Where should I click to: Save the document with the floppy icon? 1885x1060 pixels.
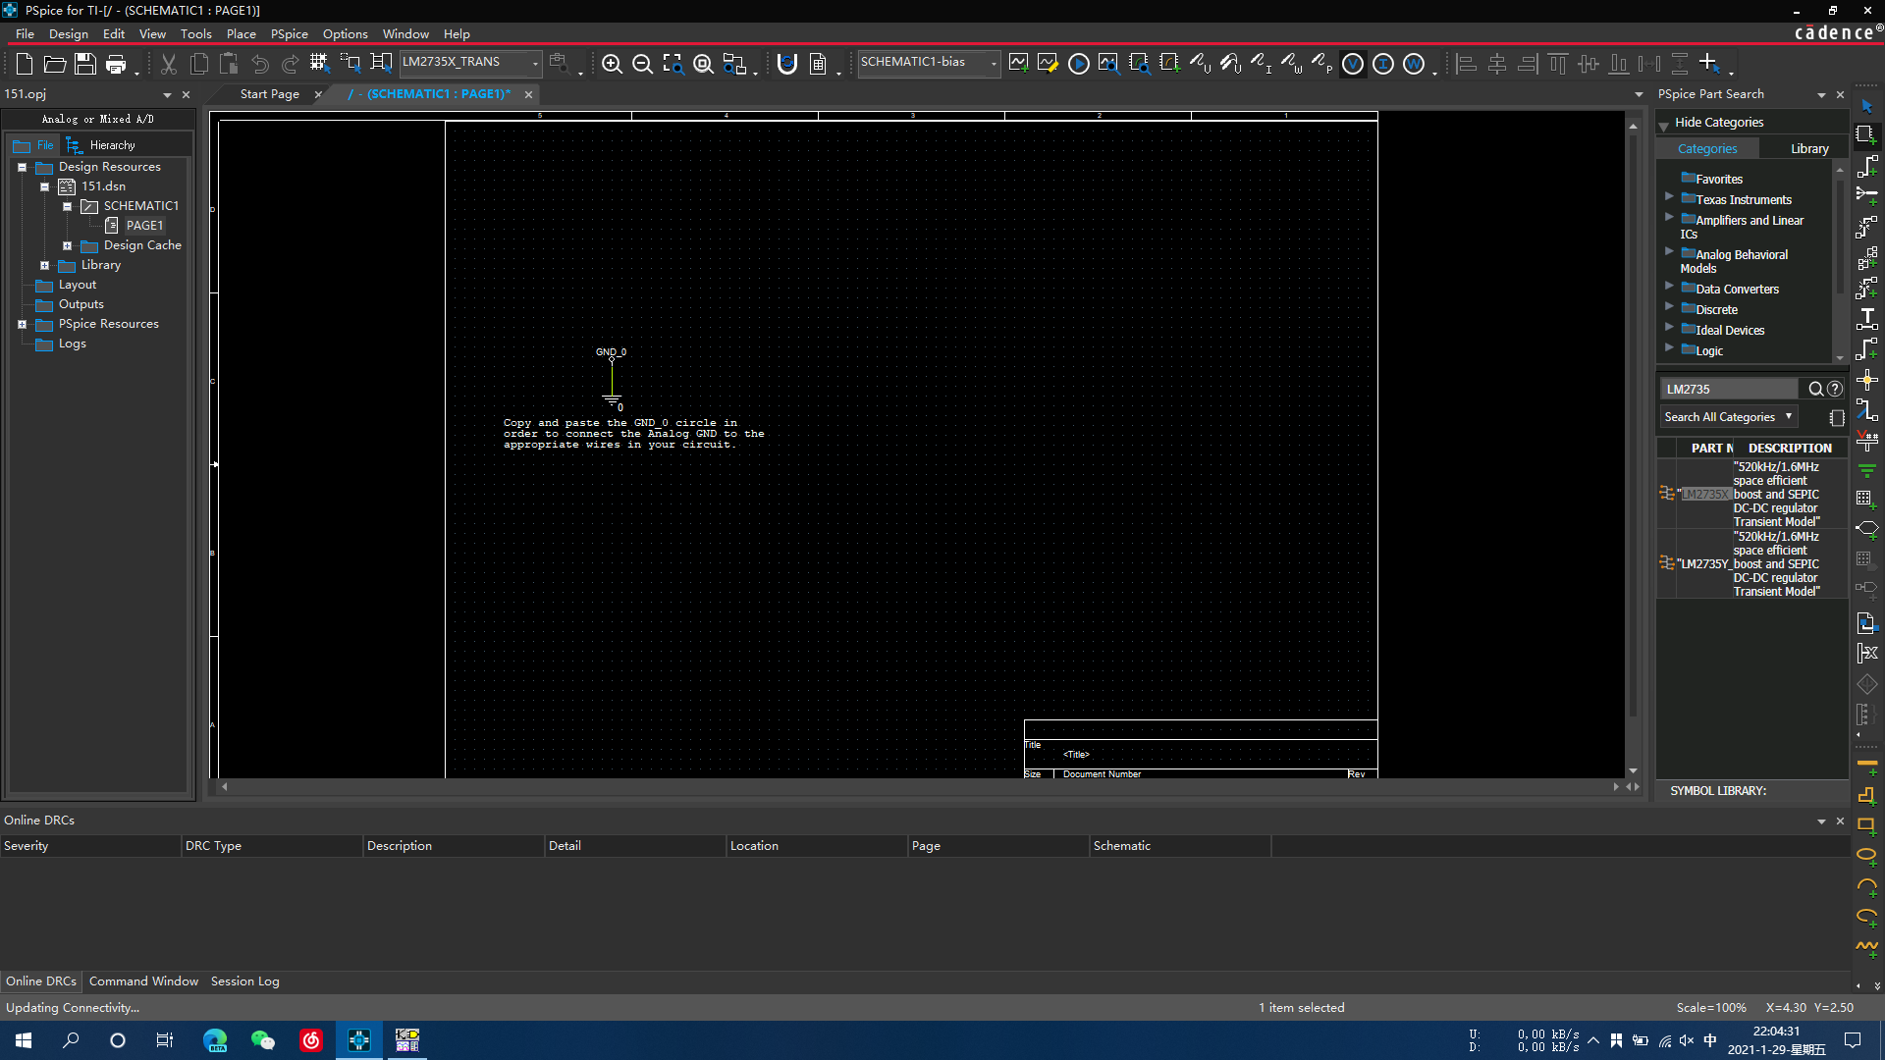tap(85, 64)
